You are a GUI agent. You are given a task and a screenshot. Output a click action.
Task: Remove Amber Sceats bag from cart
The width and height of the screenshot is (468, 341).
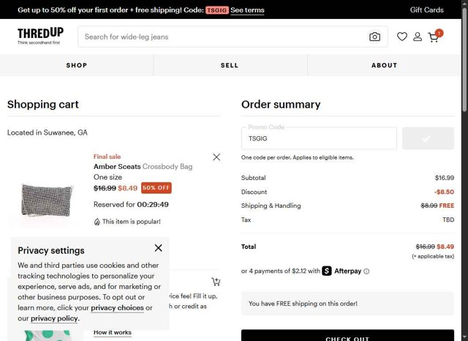coord(216,157)
